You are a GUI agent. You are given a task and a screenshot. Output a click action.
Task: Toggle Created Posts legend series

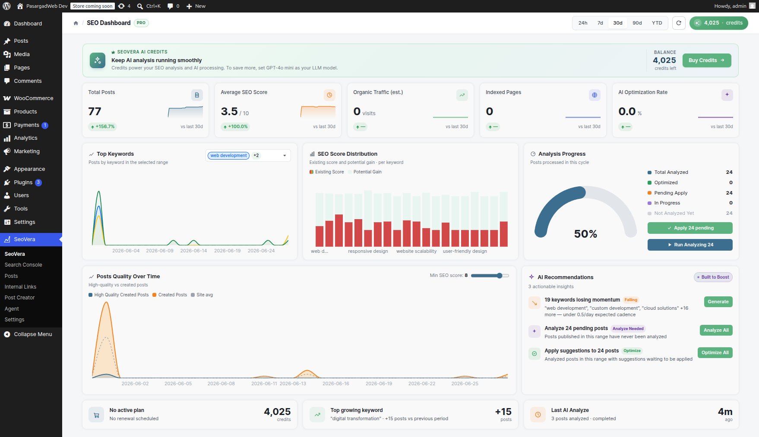[170, 295]
